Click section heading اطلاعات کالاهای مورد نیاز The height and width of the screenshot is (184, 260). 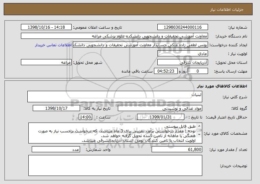point(222,86)
